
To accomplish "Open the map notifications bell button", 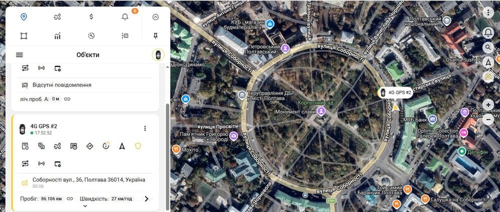I will pyautogui.click(x=488, y=32).
